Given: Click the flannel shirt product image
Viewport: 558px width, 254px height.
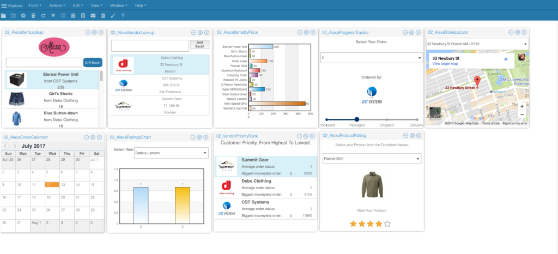Looking at the screenshot, I should pos(372,185).
